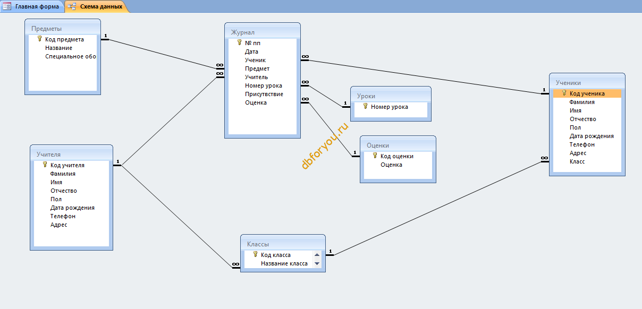This screenshot has height=309, width=642.
Task: Select the Оценки table title bar
Action: pos(398,145)
